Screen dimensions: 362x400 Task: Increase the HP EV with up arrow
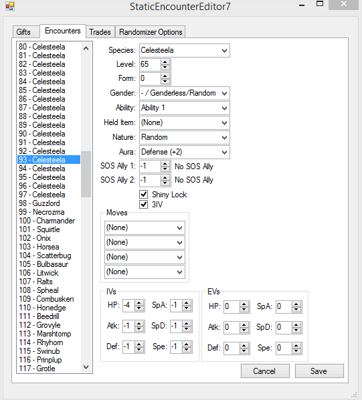point(244,304)
